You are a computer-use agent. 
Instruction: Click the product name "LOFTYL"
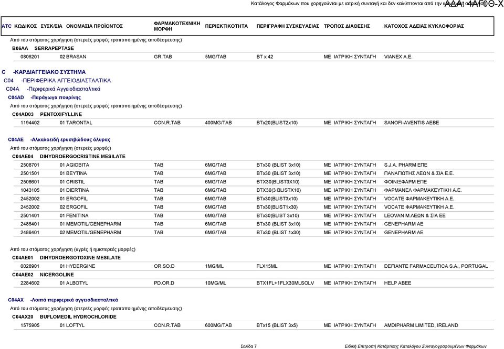[75, 325]
